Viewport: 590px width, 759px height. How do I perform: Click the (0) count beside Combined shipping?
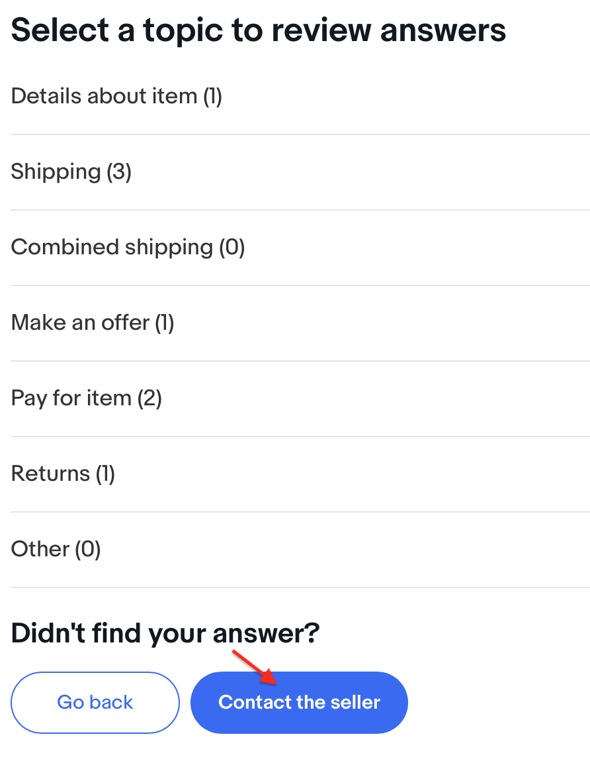(x=232, y=248)
